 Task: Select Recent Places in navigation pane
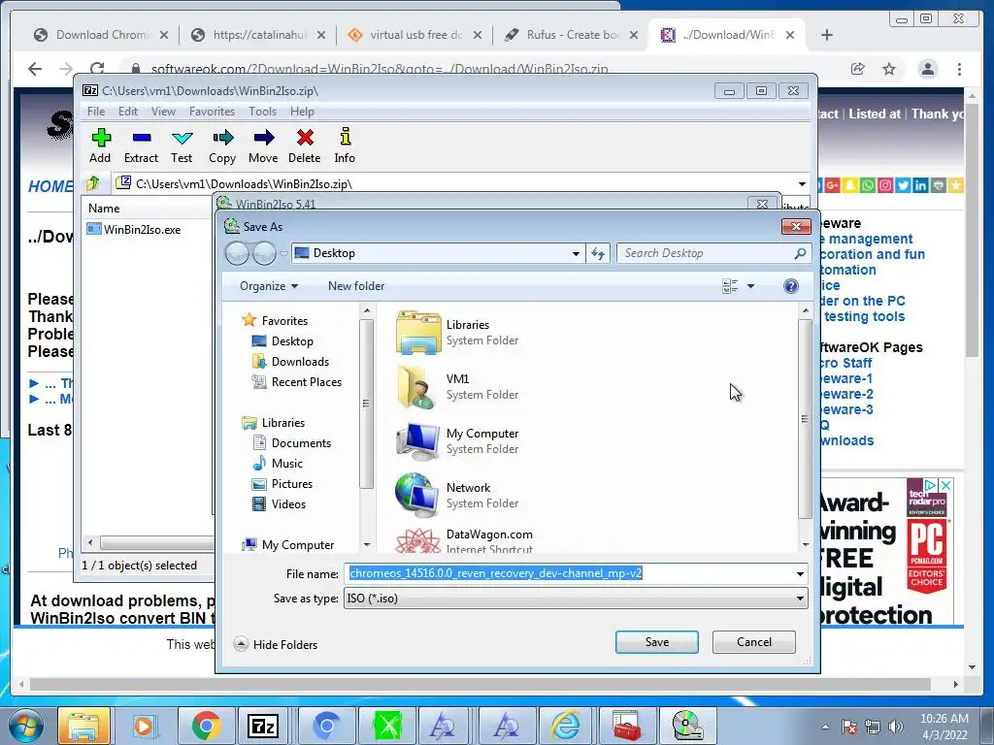tap(296, 382)
